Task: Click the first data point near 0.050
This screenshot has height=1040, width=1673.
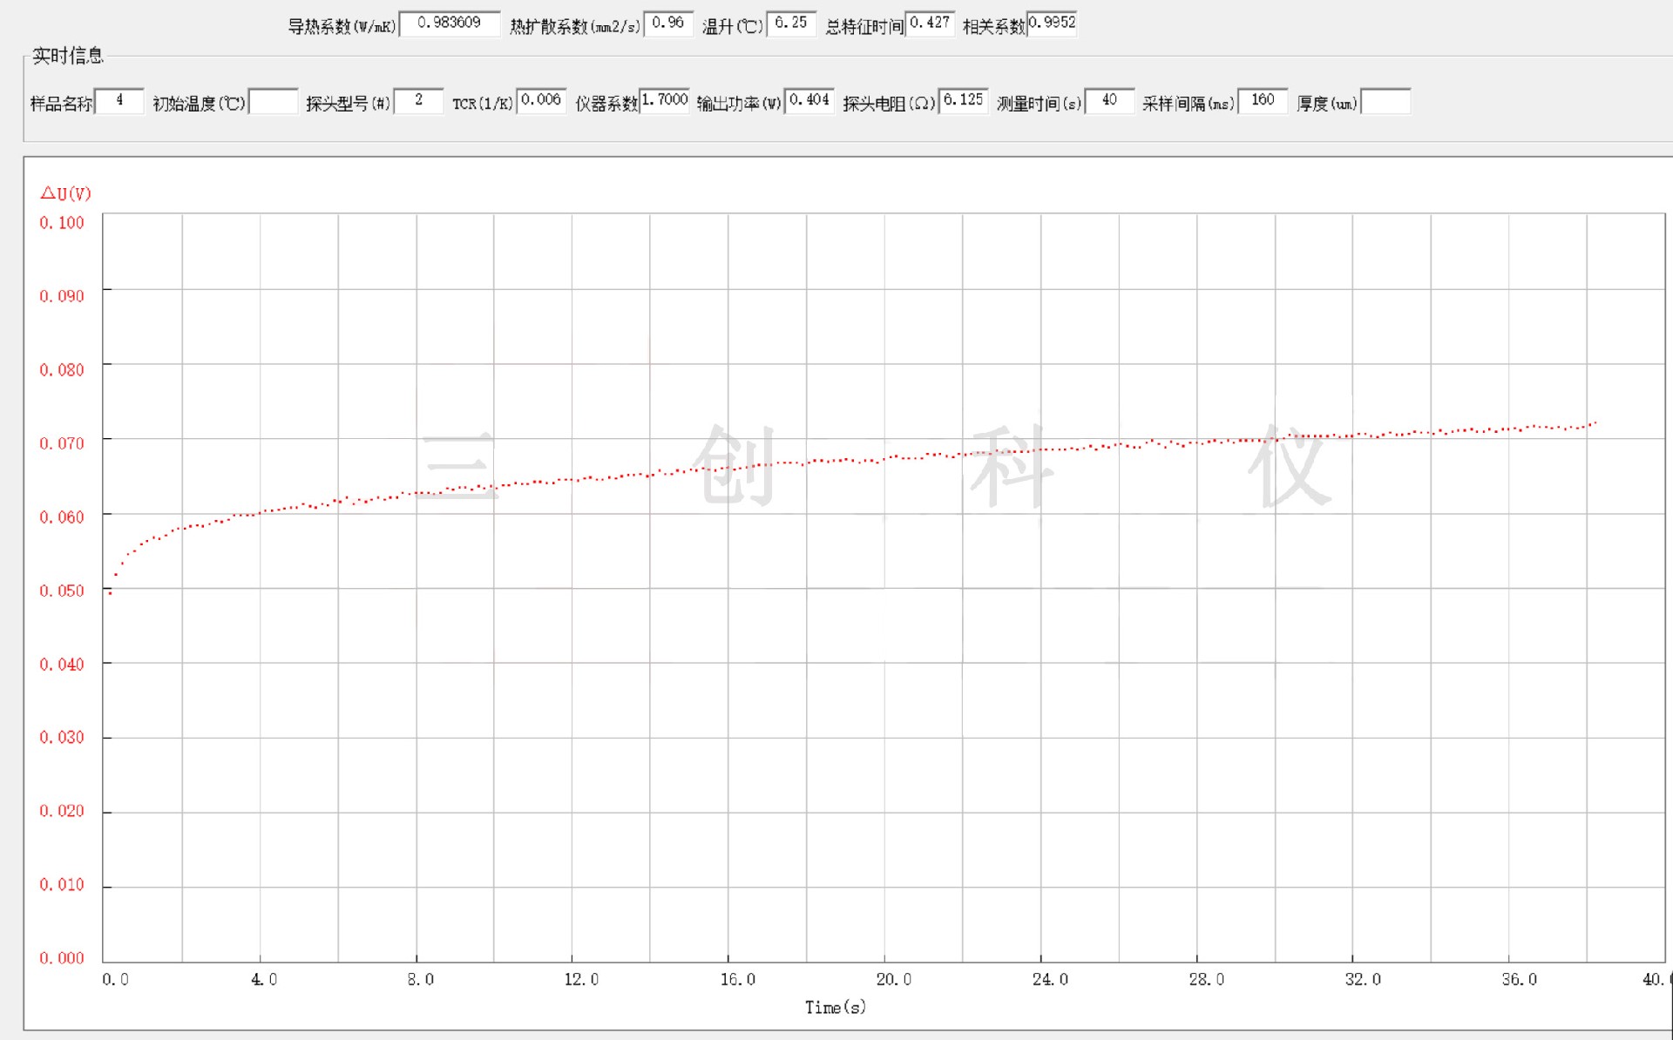Action: click(110, 593)
